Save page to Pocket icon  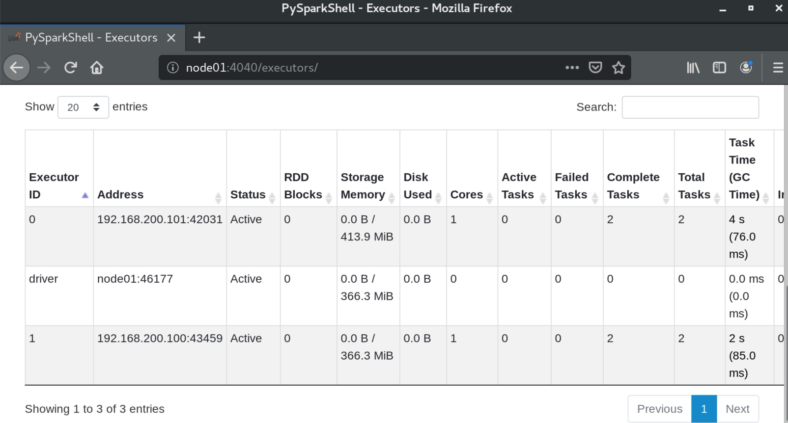tap(595, 68)
